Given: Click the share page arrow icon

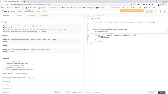Looking at the screenshot, I should pos(131,5).
